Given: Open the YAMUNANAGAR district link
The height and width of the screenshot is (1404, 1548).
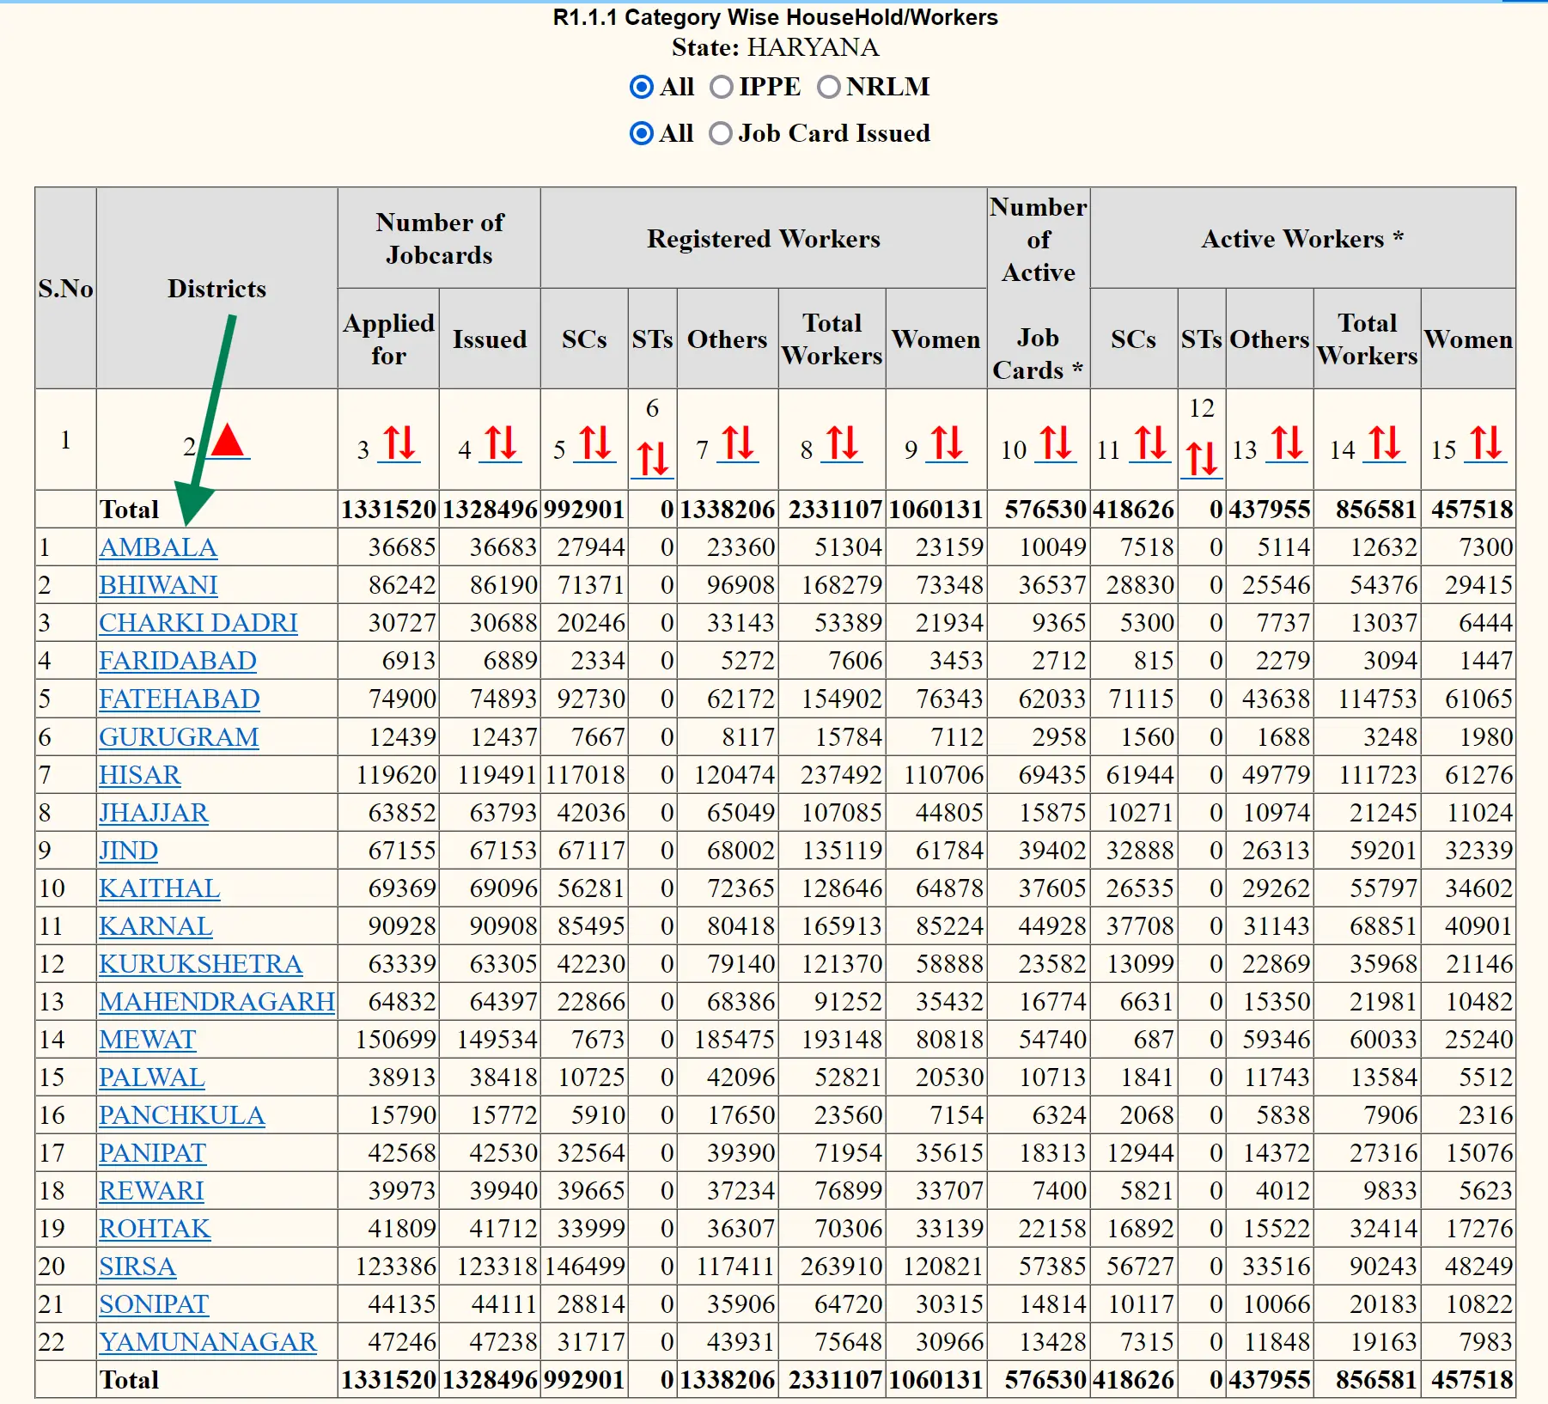Looking at the screenshot, I should pos(208,1341).
